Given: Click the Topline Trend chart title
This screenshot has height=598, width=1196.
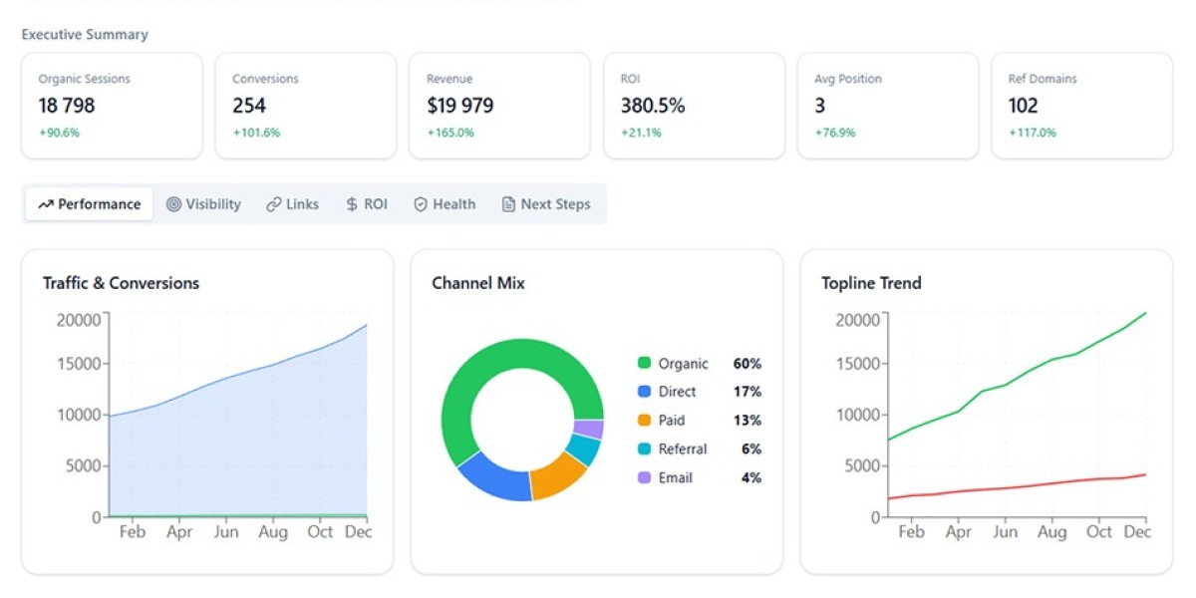Looking at the screenshot, I should tap(871, 283).
